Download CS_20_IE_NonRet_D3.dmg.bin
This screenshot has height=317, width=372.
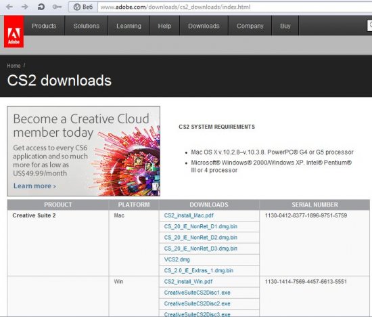tap(201, 249)
